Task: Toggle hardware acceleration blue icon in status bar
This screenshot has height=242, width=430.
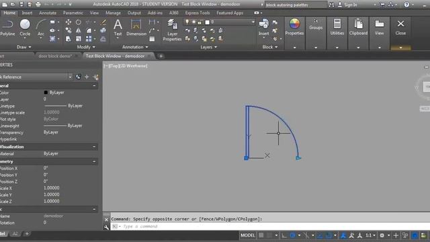Action: (415, 235)
